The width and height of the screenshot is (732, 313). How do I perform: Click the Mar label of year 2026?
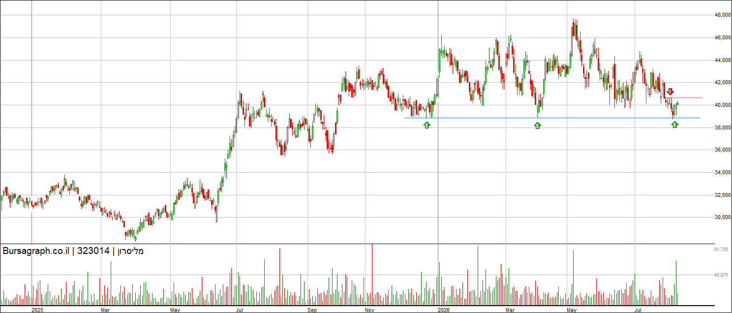tap(511, 310)
